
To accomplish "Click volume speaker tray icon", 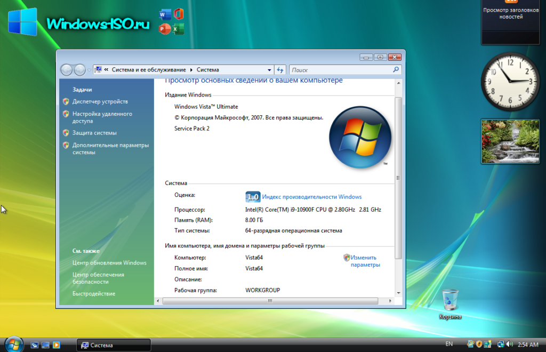I will (x=510, y=344).
